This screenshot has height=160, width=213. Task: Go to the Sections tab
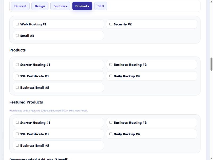60,6
